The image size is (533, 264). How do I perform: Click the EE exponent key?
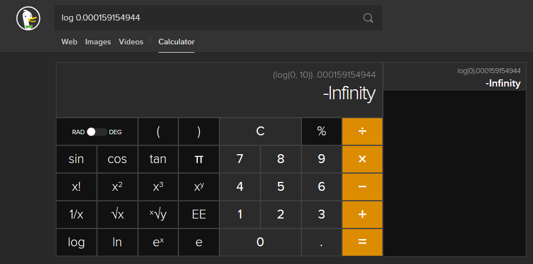pos(199,214)
